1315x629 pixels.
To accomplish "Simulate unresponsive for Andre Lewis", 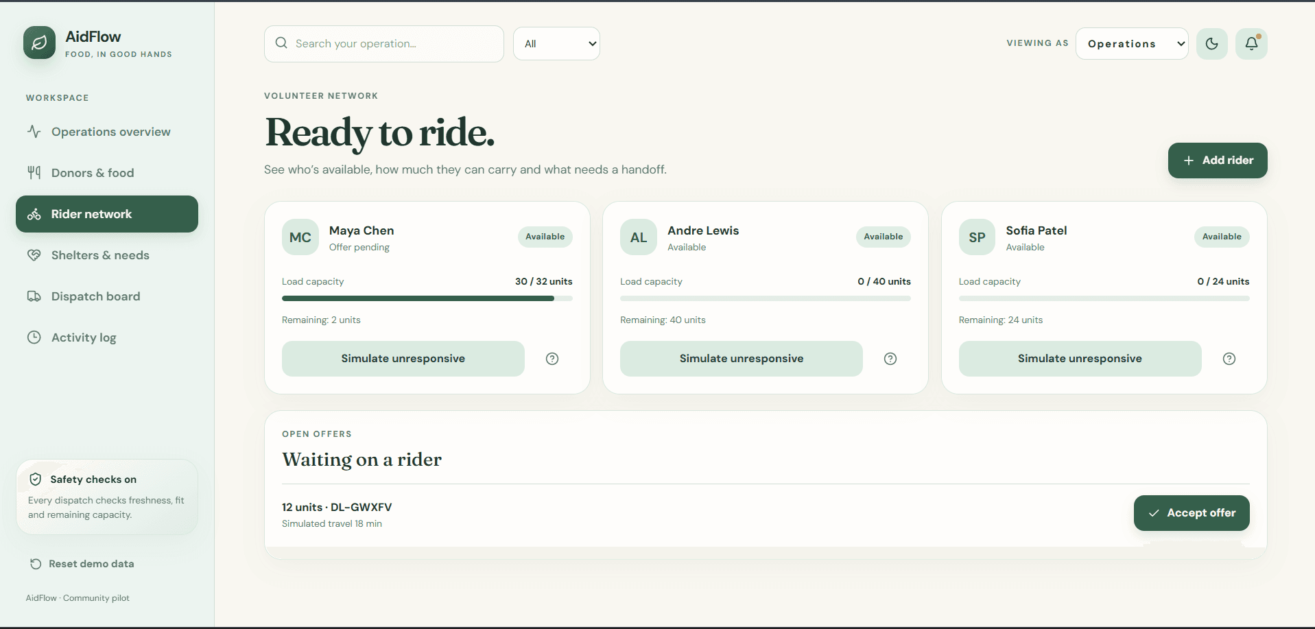I will coord(742,359).
